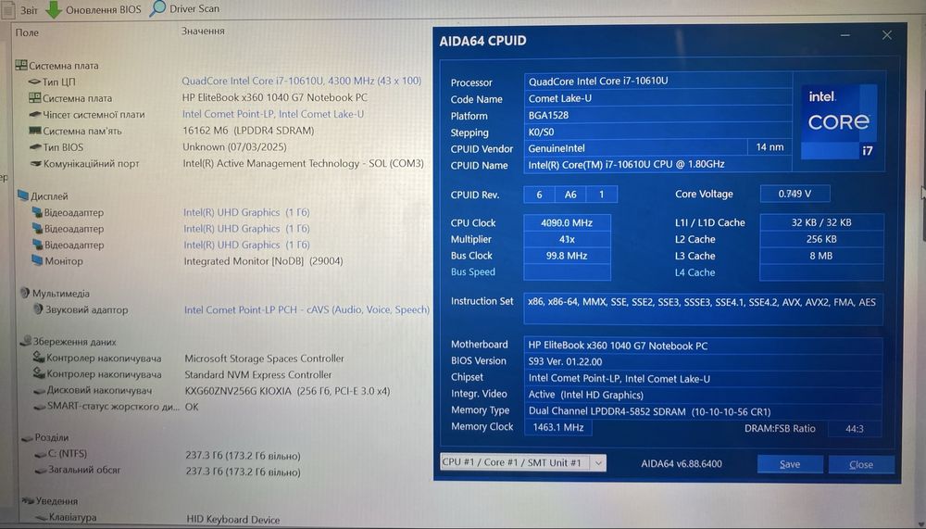Screen dimensions: 926x529
Task: Click the Core Voltage 0.749 V value
Action: click(x=795, y=194)
